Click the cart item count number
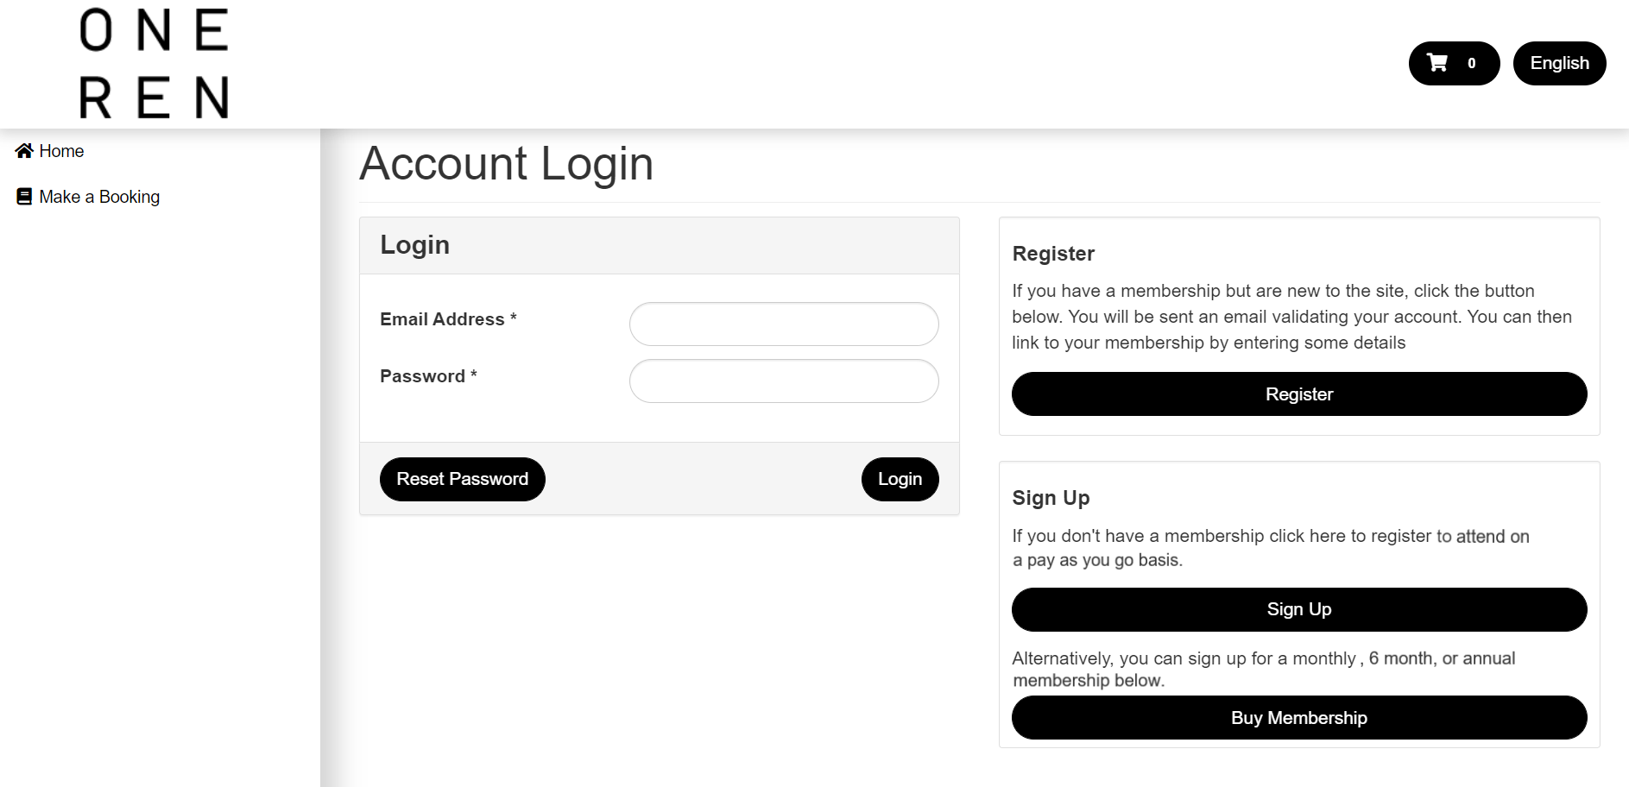This screenshot has width=1629, height=787. (x=1472, y=63)
